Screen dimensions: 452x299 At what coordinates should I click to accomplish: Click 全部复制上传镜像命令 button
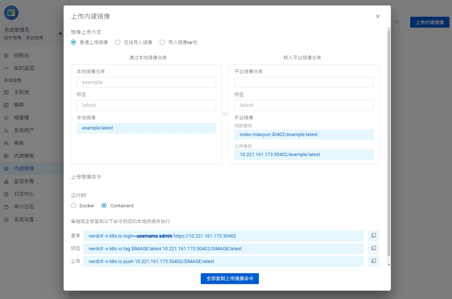(x=229, y=278)
